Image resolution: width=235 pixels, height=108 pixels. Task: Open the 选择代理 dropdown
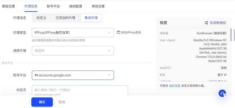click(x=73, y=51)
